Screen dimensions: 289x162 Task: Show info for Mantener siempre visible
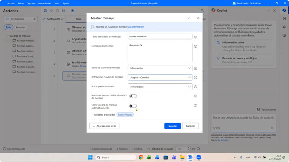click(196, 96)
